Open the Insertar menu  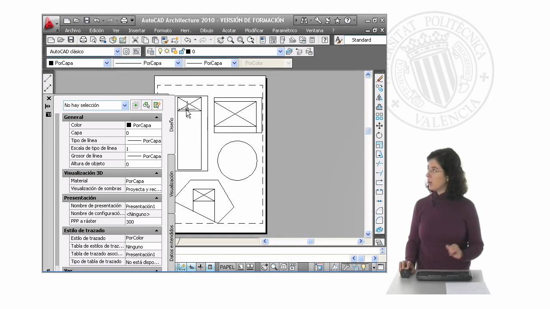[137, 30]
